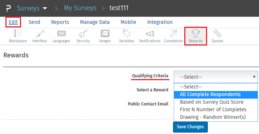Switch to the Send tab

click(x=34, y=22)
